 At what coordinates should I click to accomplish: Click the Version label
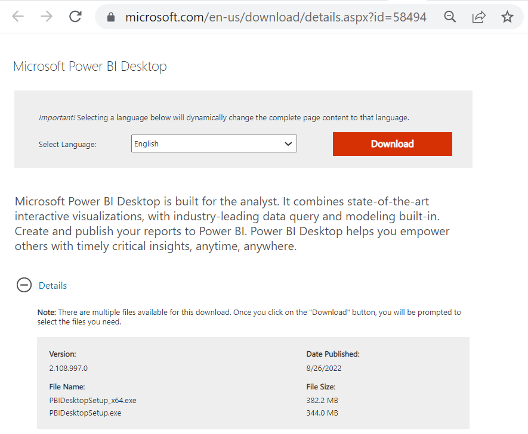tap(63, 354)
